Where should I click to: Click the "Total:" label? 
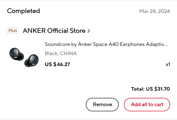(x=138, y=89)
